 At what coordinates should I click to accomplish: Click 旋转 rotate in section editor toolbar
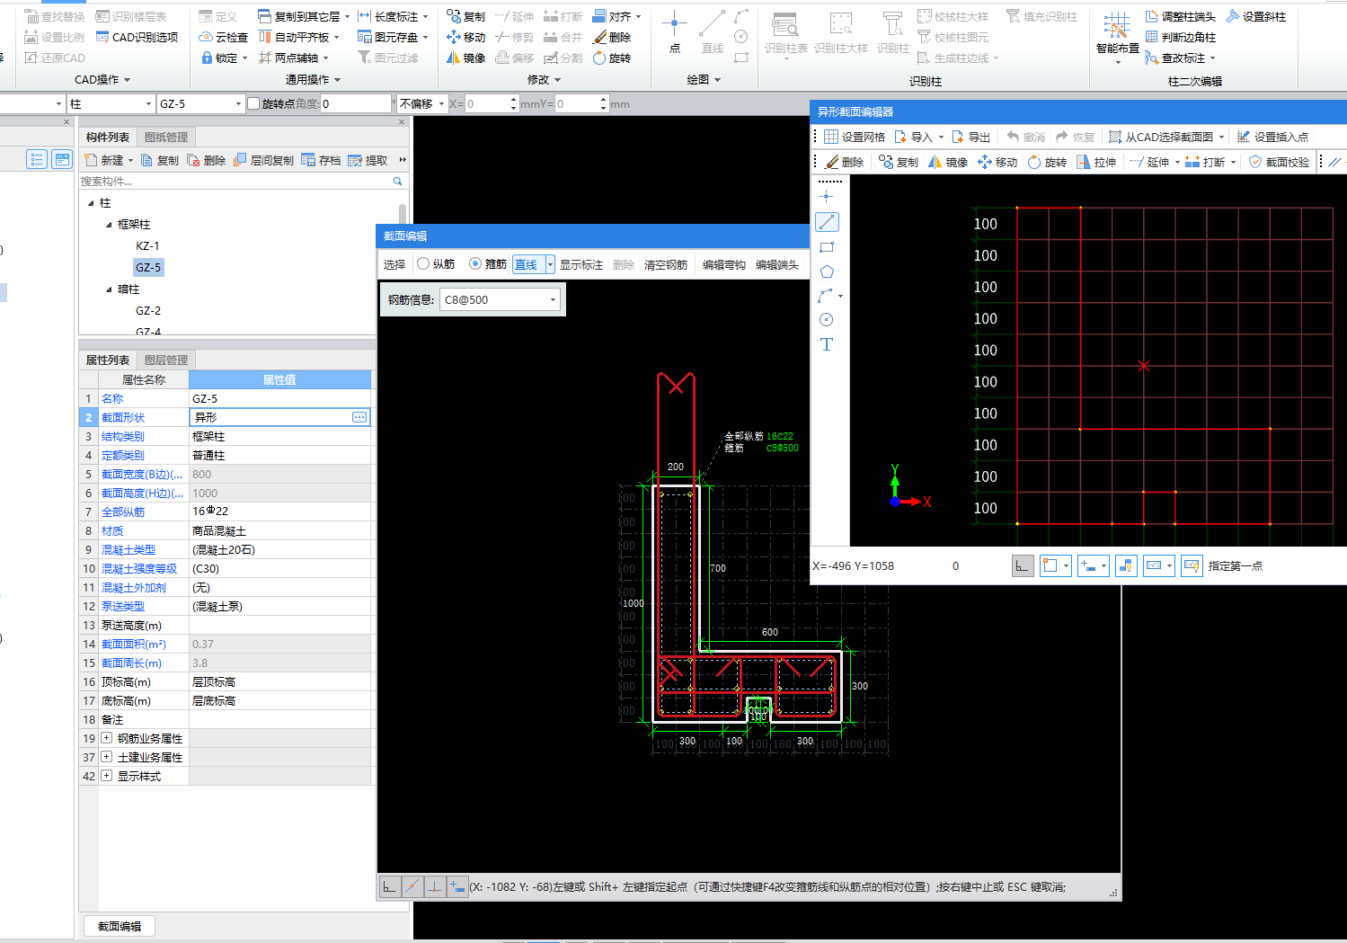(1047, 162)
